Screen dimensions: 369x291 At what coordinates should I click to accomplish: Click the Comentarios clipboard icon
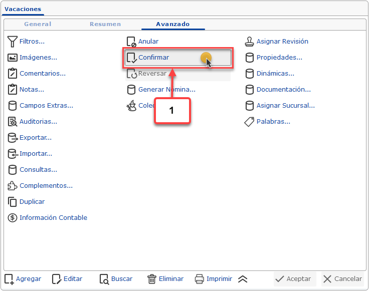(12, 74)
